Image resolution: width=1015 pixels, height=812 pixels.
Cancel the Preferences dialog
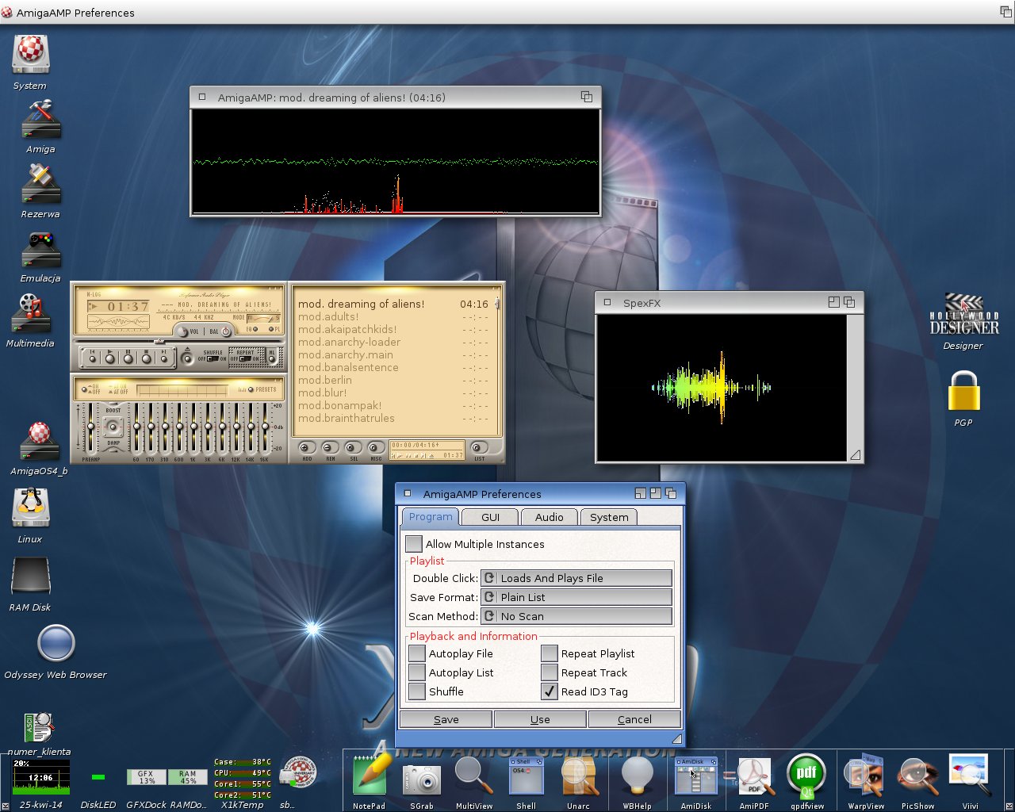click(x=634, y=719)
